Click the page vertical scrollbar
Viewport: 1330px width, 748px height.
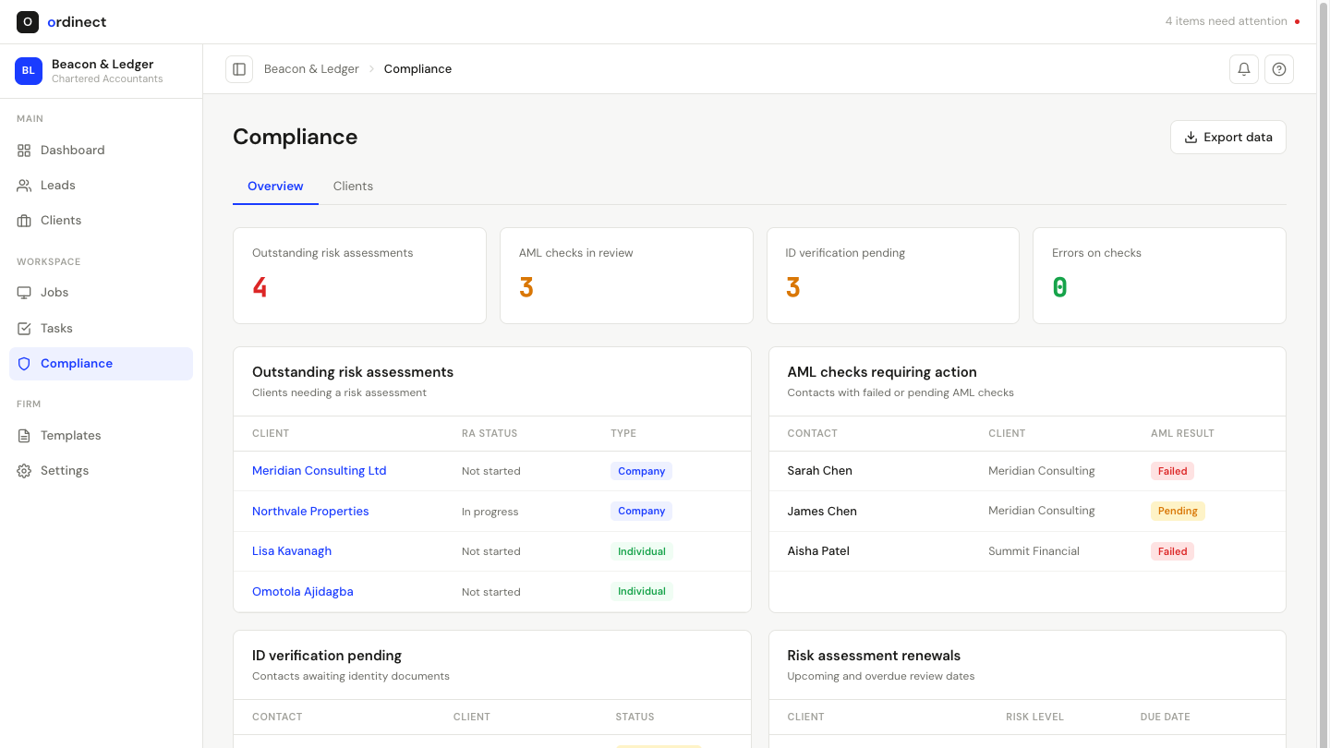coord(1324,374)
